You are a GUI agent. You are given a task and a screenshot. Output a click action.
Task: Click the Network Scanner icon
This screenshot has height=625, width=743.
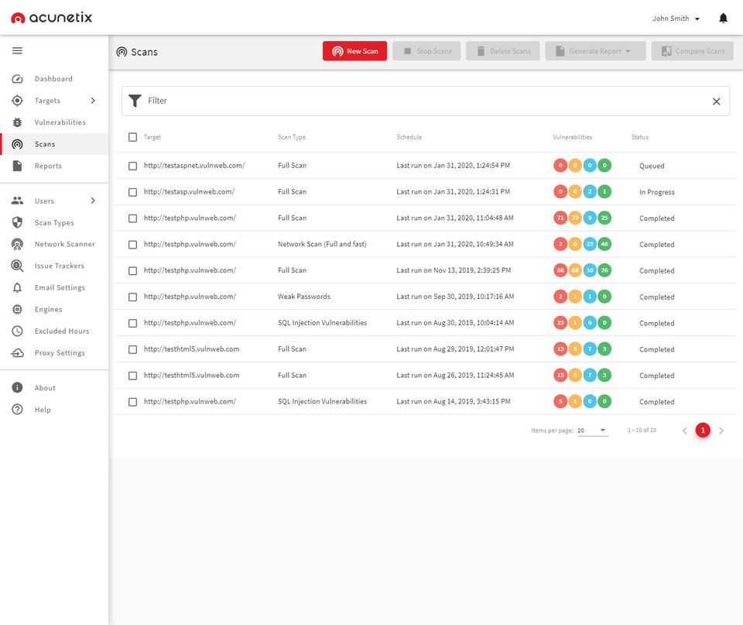pos(17,244)
